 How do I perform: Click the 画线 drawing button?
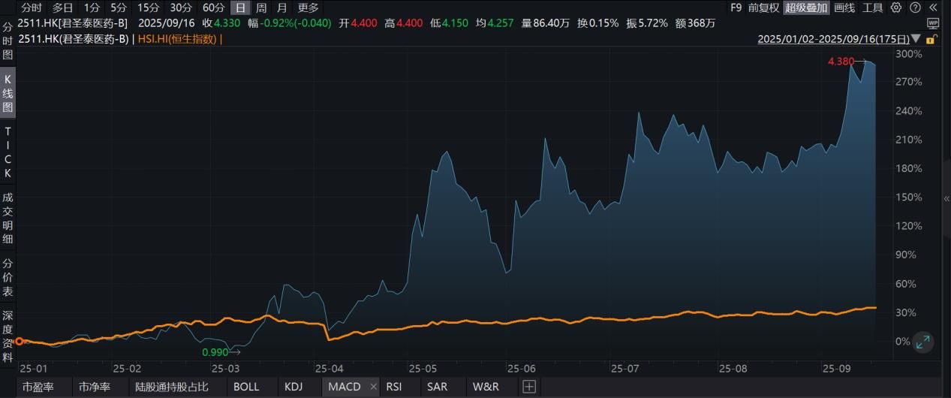tap(844, 8)
